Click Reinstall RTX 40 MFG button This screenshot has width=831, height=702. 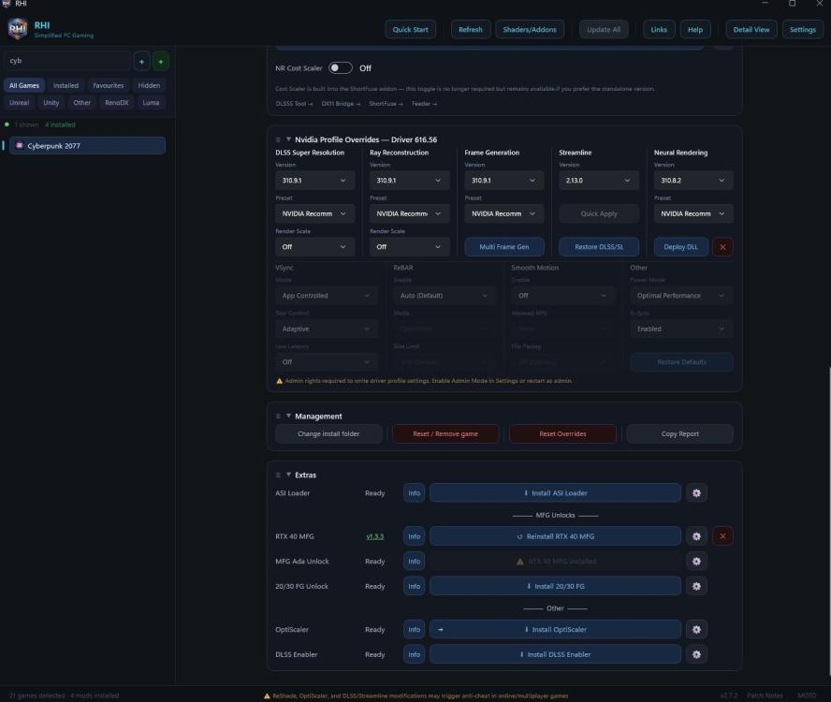pyautogui.click(x=555, y=536)
